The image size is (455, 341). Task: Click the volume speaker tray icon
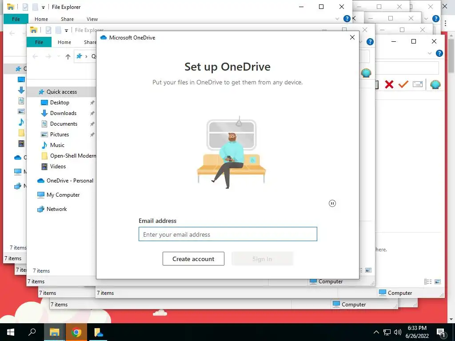(398, 332)
